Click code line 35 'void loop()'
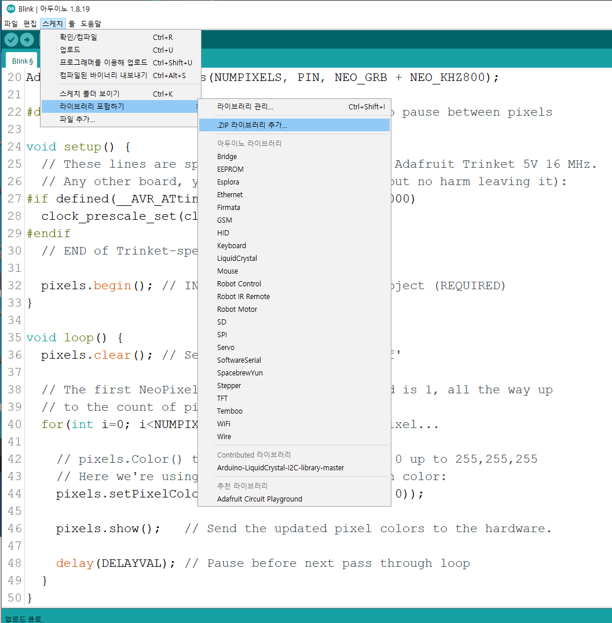The height and width of the screenshot is (623, 612). pos(67,338)
